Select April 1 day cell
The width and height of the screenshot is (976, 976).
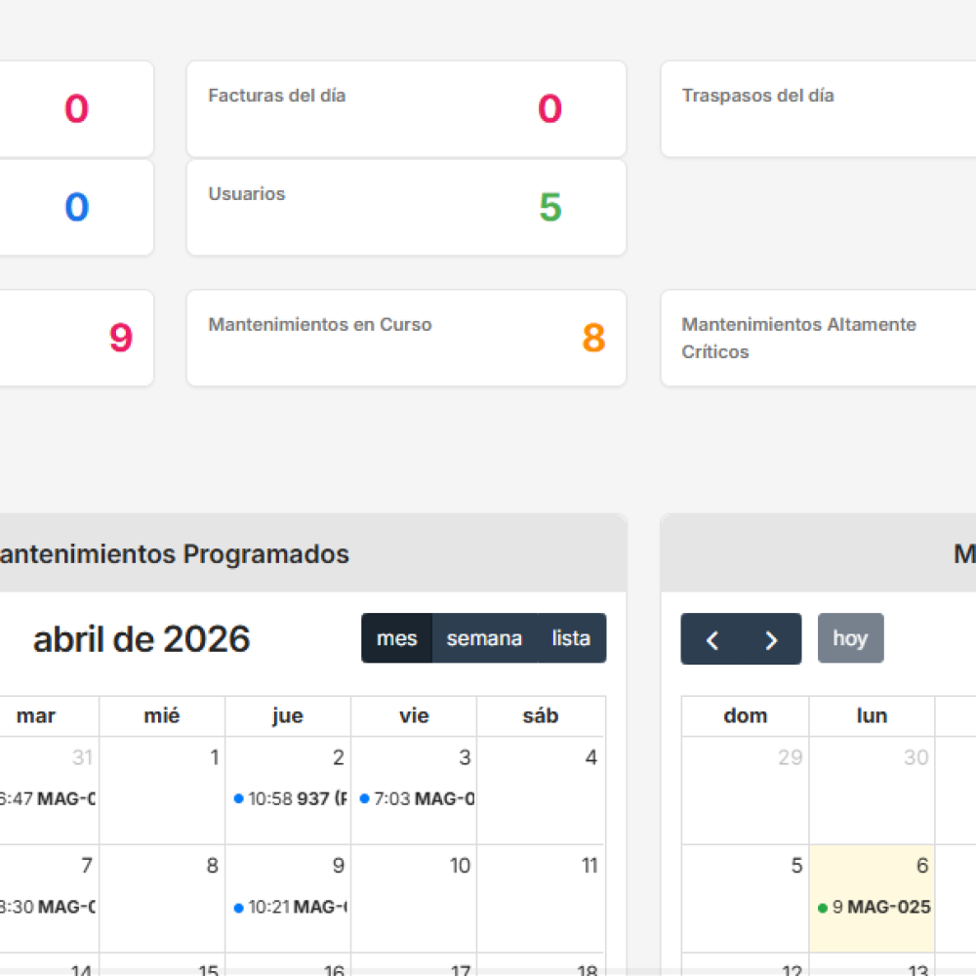click(162, 791)
